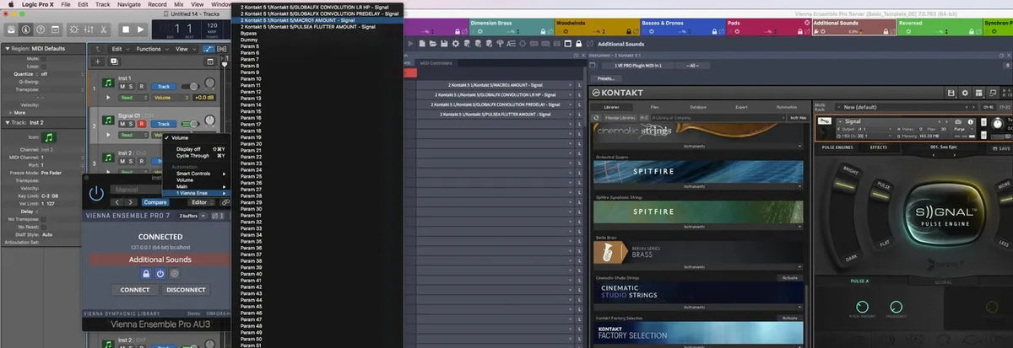Screen dimensions: 1013x348
Task: Click the lock icon under Additional Sounds
Action: [146, 273]
